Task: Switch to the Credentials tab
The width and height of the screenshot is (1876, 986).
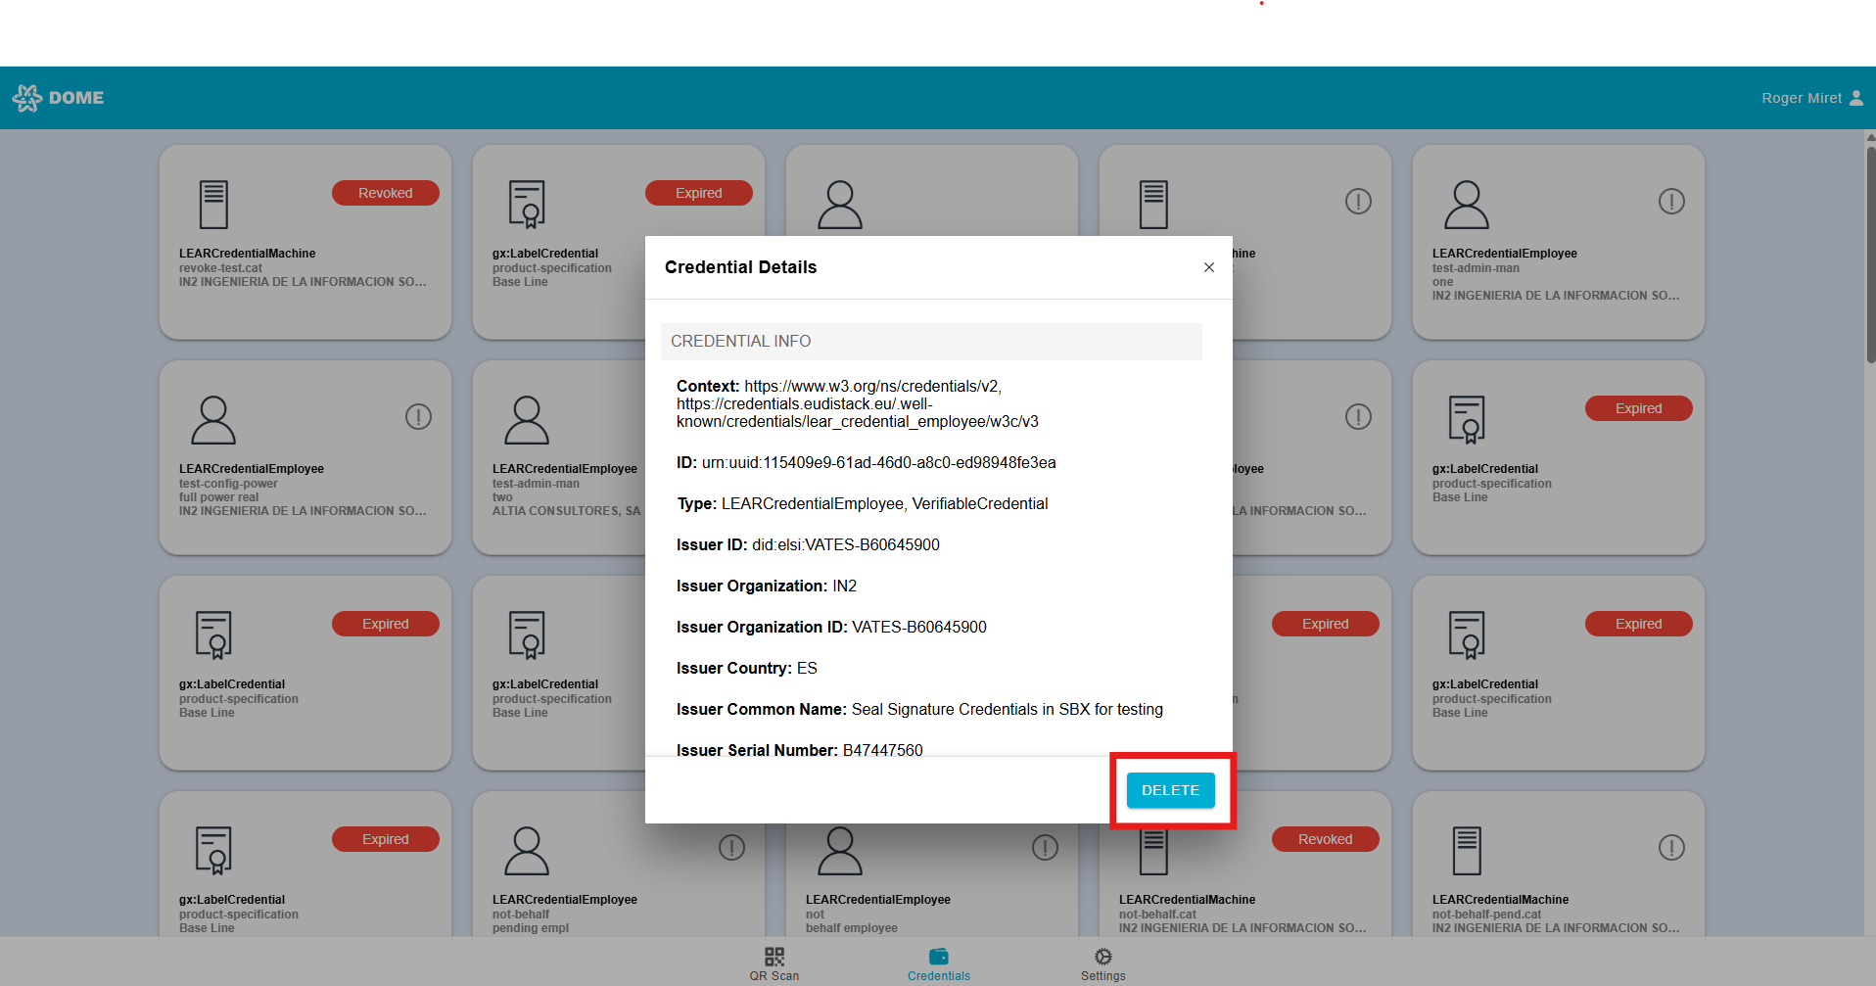Action: tap(938, 963)
